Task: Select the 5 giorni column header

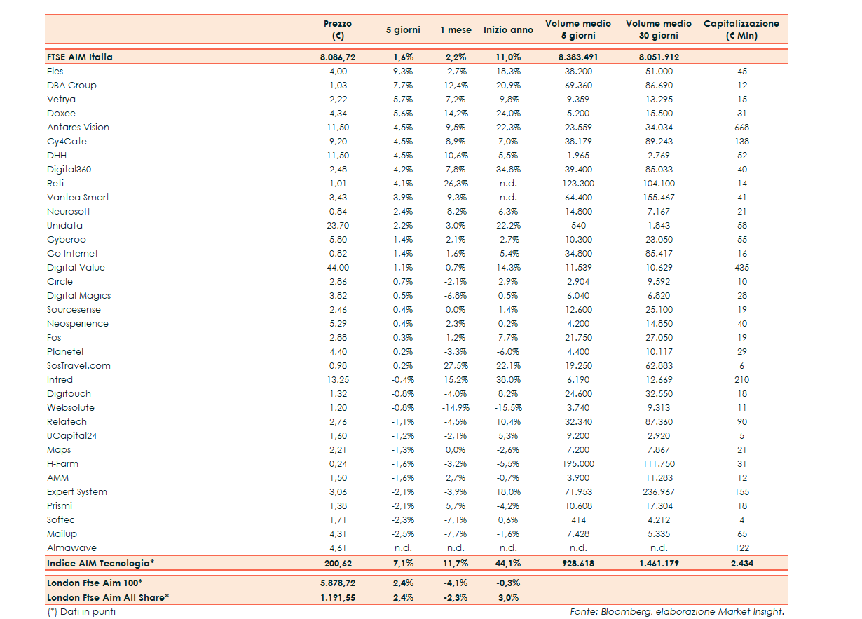Action: click(403, 30)
